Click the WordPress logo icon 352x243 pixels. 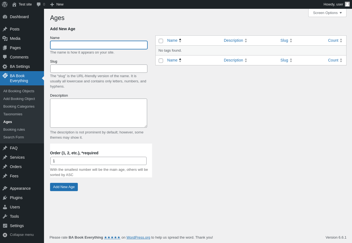5,4
